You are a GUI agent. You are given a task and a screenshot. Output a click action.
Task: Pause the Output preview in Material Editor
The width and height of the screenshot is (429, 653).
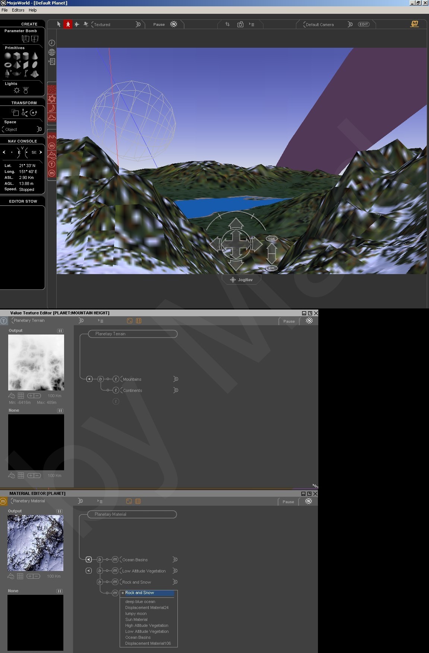59,511
